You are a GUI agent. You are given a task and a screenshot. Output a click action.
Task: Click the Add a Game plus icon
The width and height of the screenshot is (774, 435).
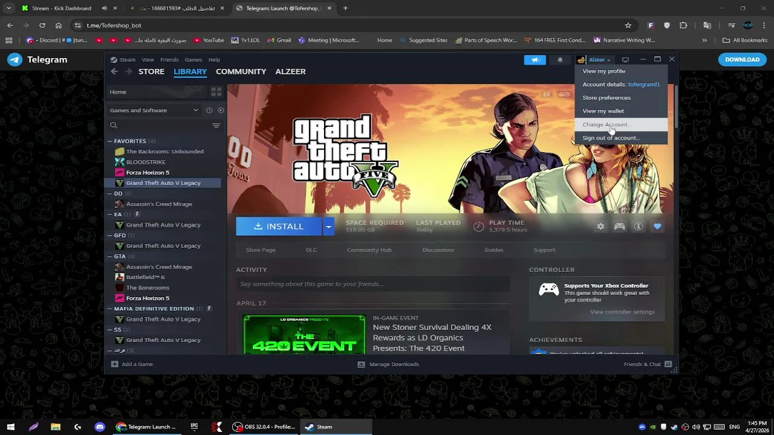114,364
